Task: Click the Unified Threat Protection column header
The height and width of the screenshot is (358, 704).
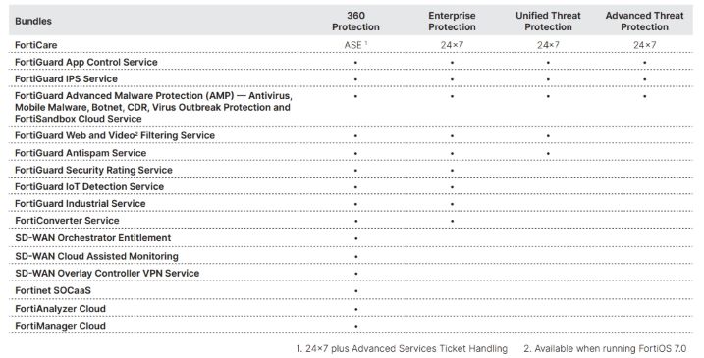Action: pos(548,21)
